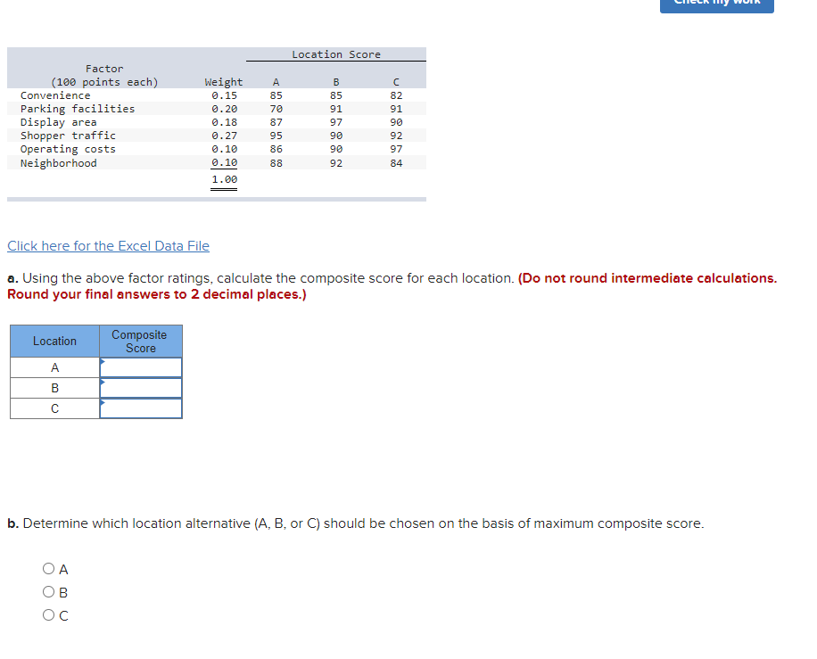The width and height of the screenshot is (817, 659).
Task: Click the composite score field for Location C
Action: [143, 408]
